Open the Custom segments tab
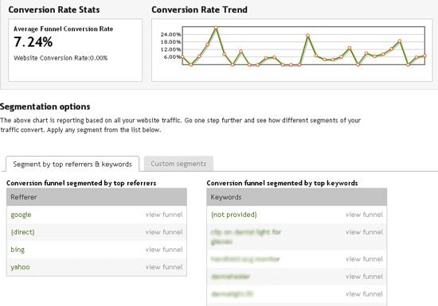The image size is (438, 306). click(x=178, y=164)
